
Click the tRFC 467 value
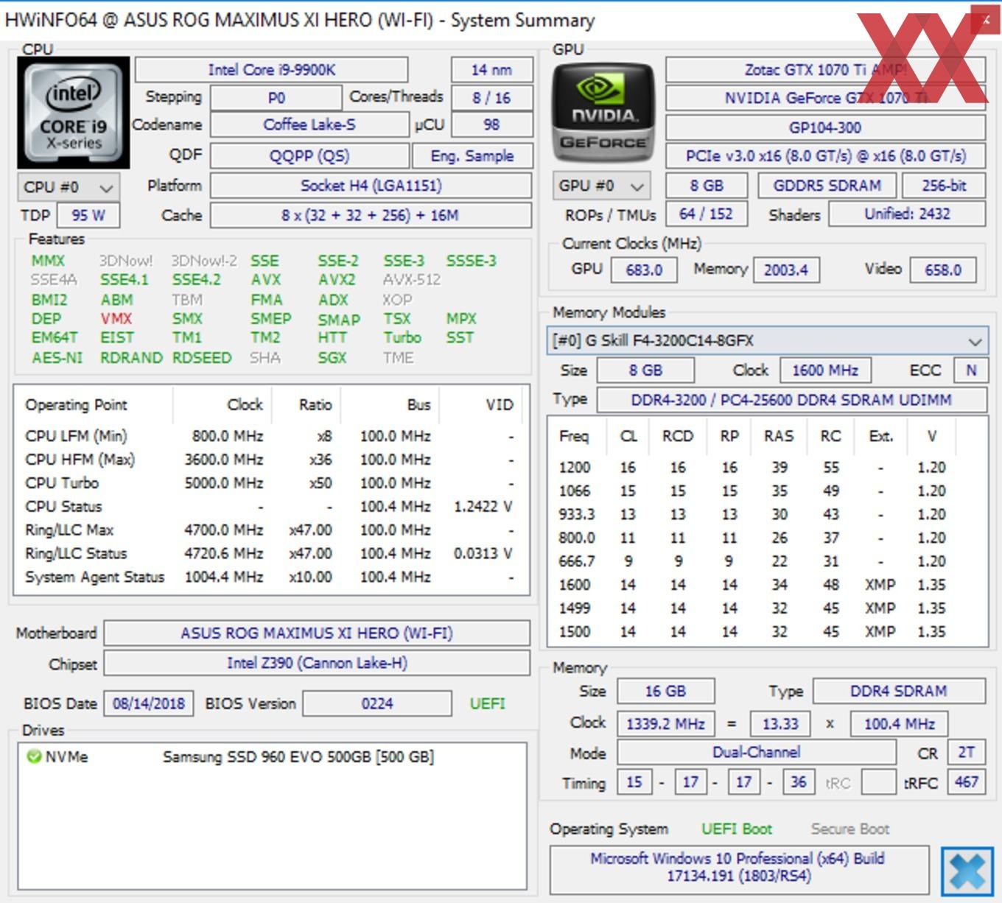[x=966, y=781]
